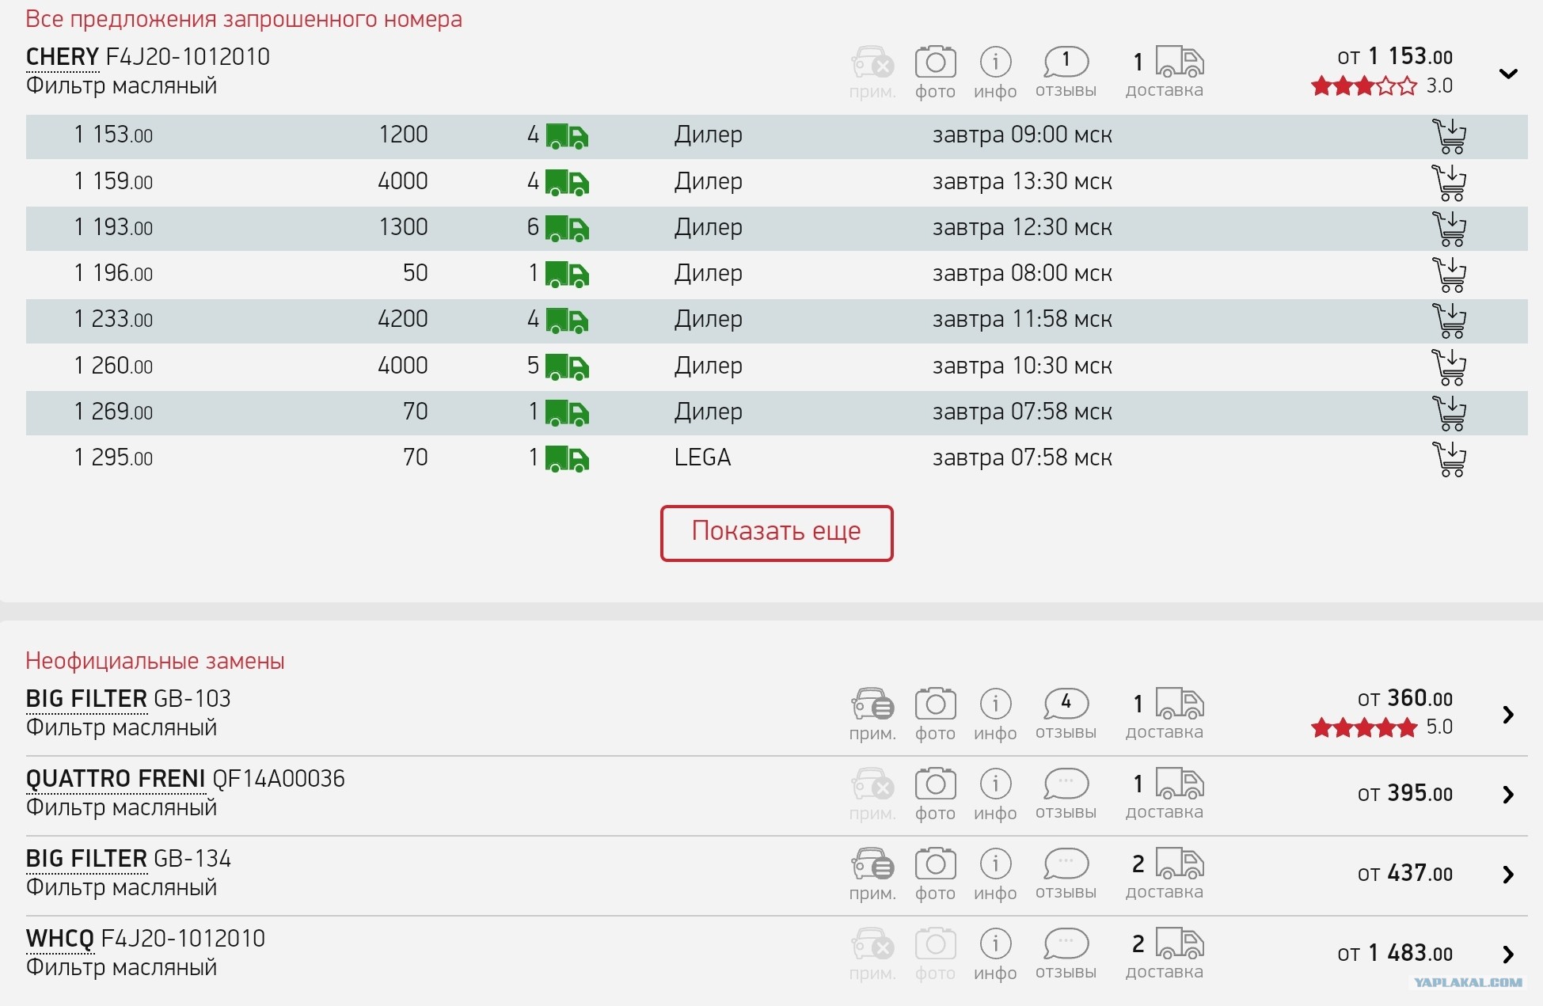Collapse the CHERY offers list

(1508, 74)
